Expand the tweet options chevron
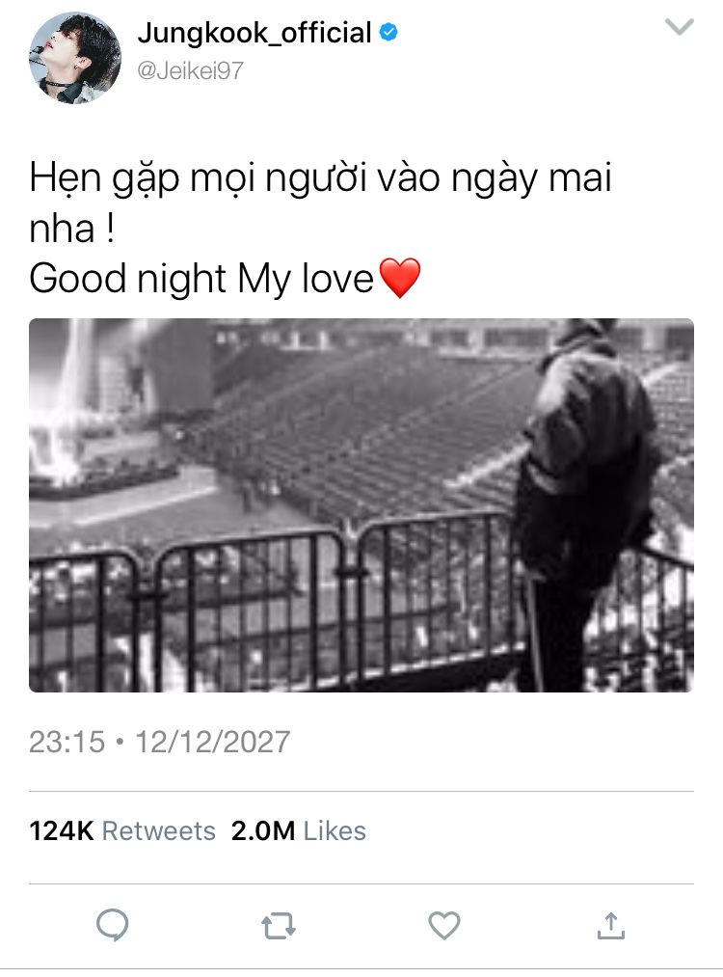The image size is (723, 977). [680, 27]
